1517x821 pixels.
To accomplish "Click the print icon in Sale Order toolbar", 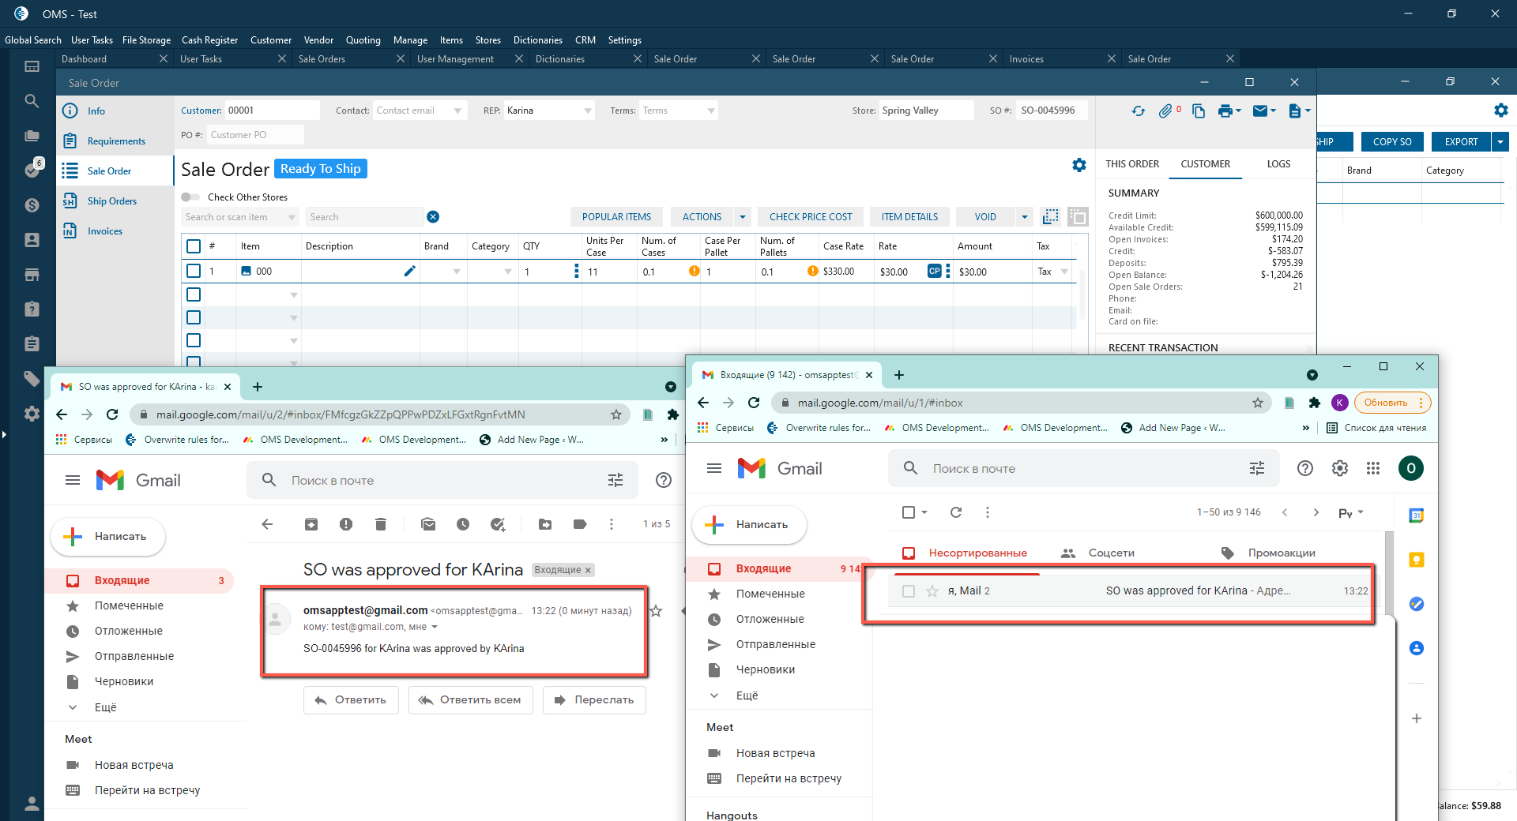I will click(1225, 111).
